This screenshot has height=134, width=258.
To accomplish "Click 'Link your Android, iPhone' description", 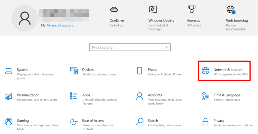I will tap(165, 74).
